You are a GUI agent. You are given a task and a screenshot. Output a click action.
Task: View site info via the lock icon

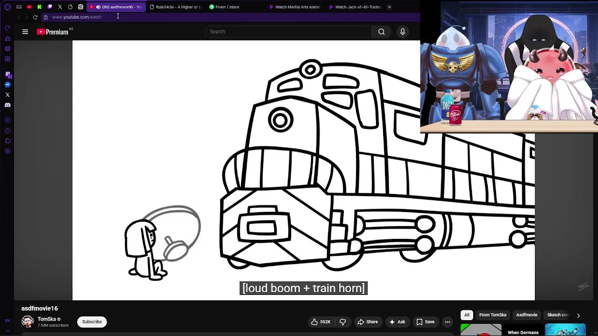tap(45, 17)
